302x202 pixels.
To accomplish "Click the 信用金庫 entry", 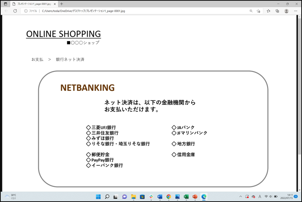I will [x=183, y=155].
